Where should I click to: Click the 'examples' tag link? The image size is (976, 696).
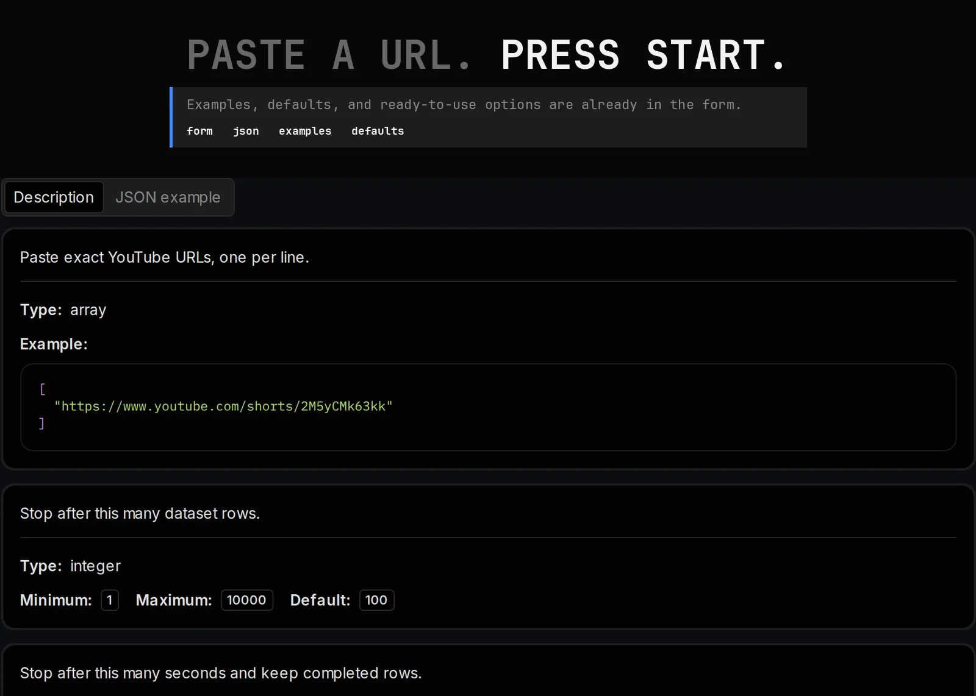[x=305, y=131]
